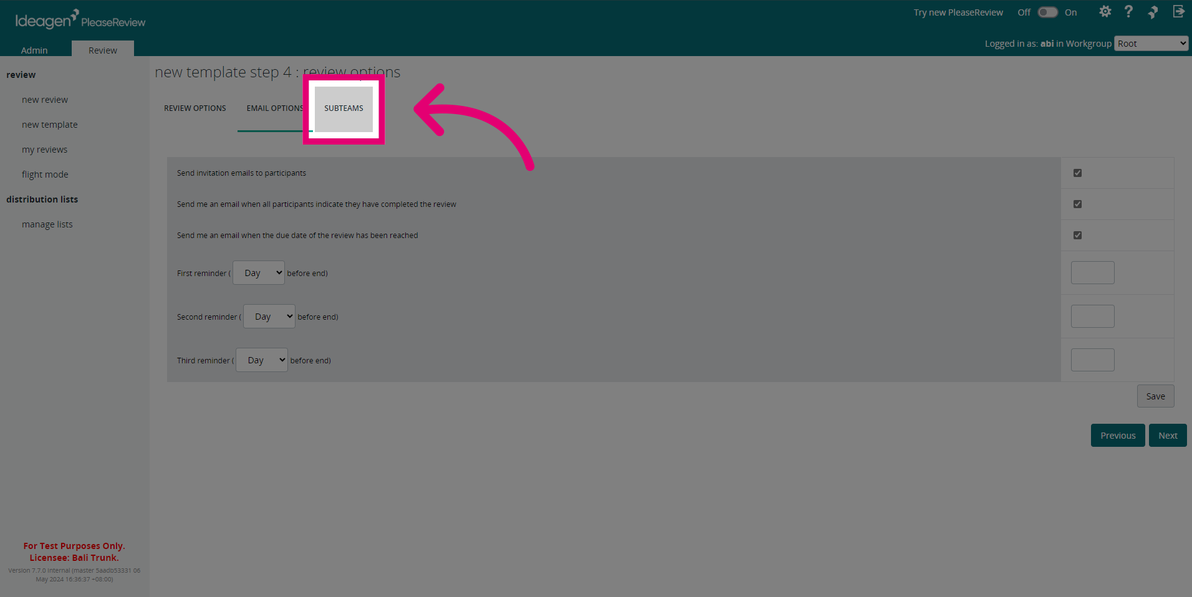Open my reviews in sidebar
The height and width of the screenshot is (597, 1192).
44,150
